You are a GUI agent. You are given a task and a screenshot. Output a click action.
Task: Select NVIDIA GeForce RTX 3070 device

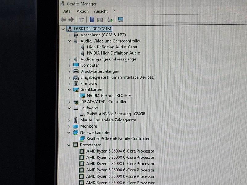[109, 96]
